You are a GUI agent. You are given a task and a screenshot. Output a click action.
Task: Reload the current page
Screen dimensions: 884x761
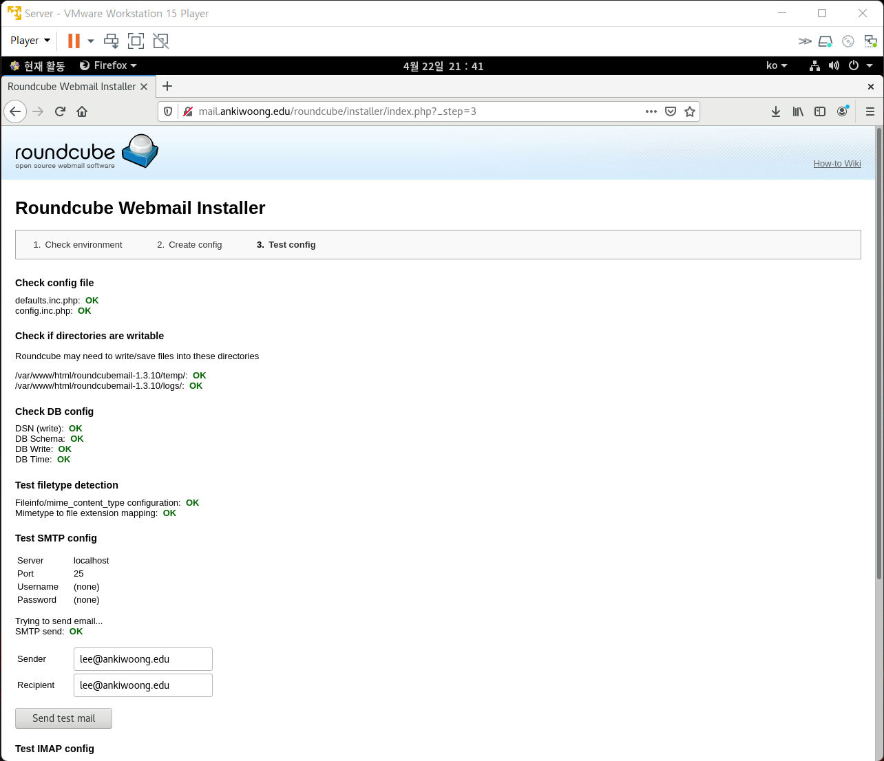pyautogui.click(x=60, y=111)
